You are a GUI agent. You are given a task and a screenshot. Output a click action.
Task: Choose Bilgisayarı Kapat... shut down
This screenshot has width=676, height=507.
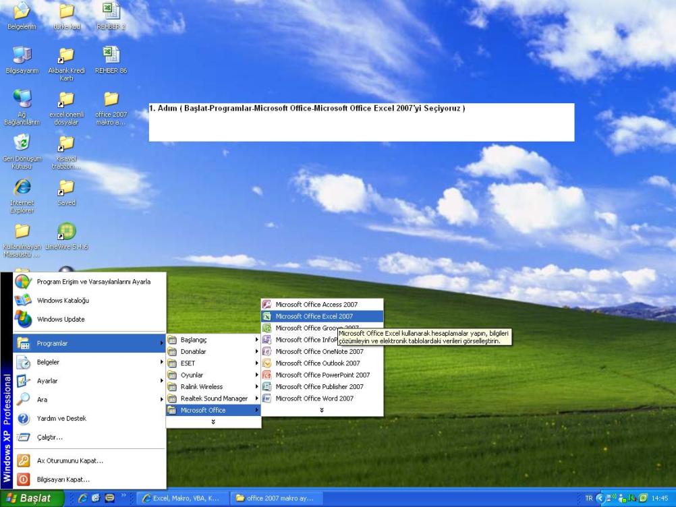click(89, 479)
